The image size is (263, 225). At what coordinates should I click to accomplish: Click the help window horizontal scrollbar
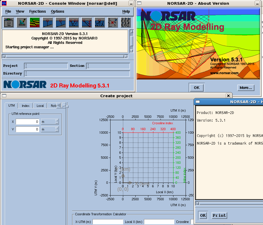231,203
